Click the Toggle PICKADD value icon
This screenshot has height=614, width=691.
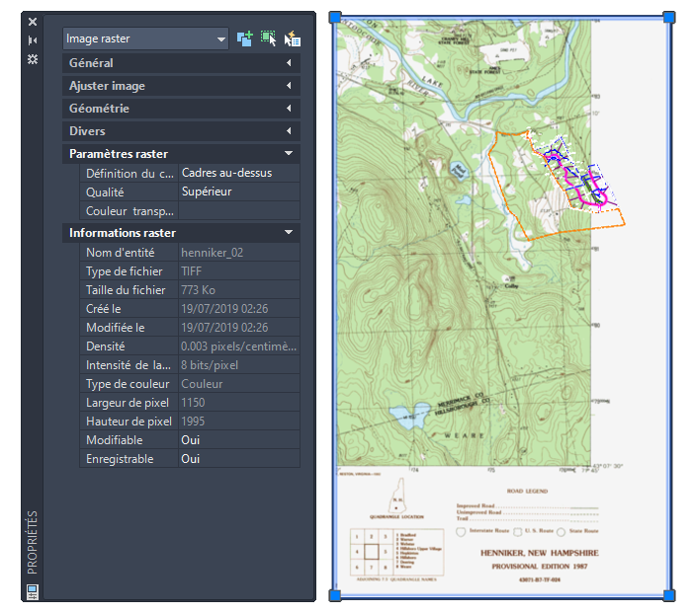(x=244, y=38)
